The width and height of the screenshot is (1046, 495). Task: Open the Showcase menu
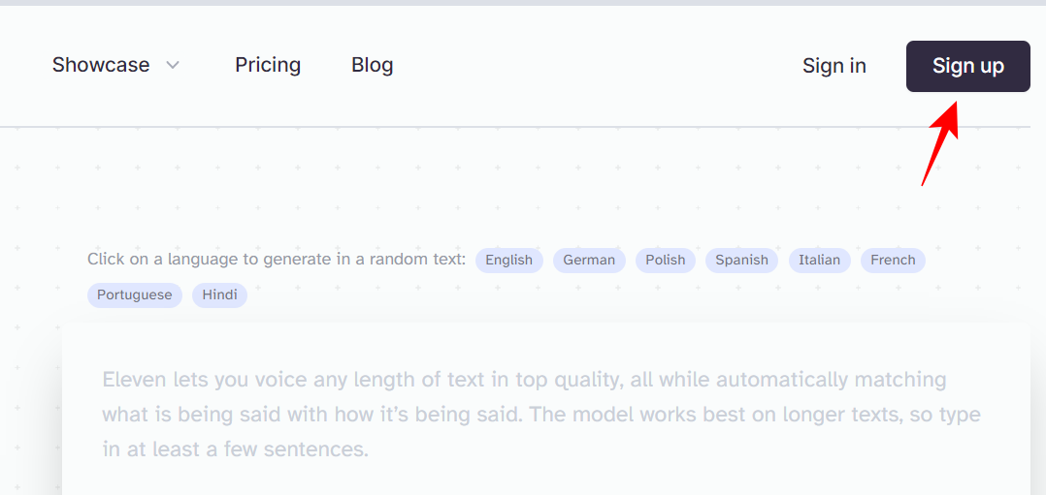point(101,66)
